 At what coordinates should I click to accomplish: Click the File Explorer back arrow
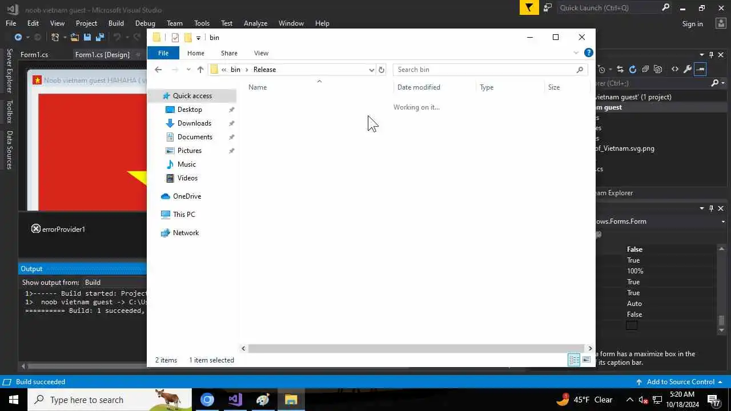tap(158, 70)
